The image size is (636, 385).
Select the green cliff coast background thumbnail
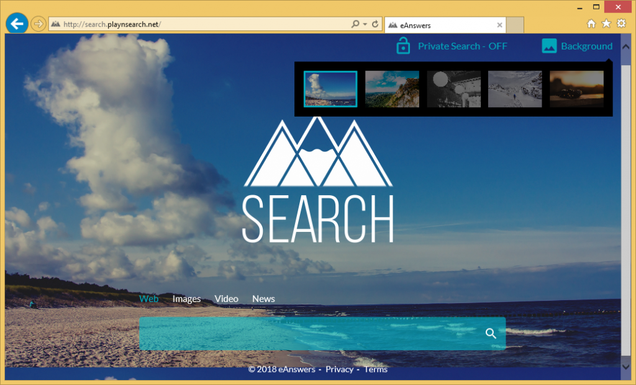tap(393, 89)
